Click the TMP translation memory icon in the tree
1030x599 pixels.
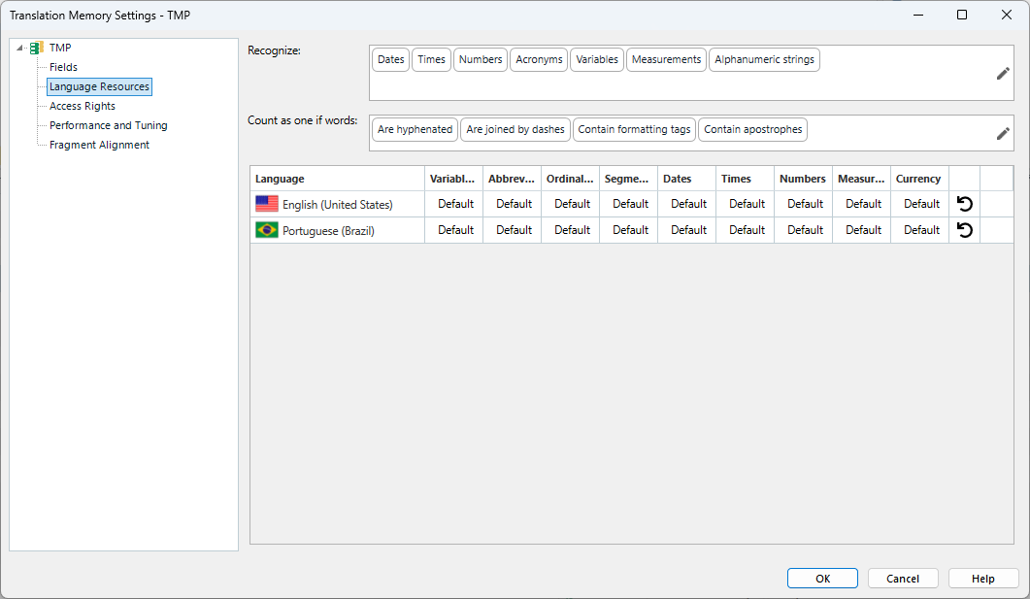point(35,47)
